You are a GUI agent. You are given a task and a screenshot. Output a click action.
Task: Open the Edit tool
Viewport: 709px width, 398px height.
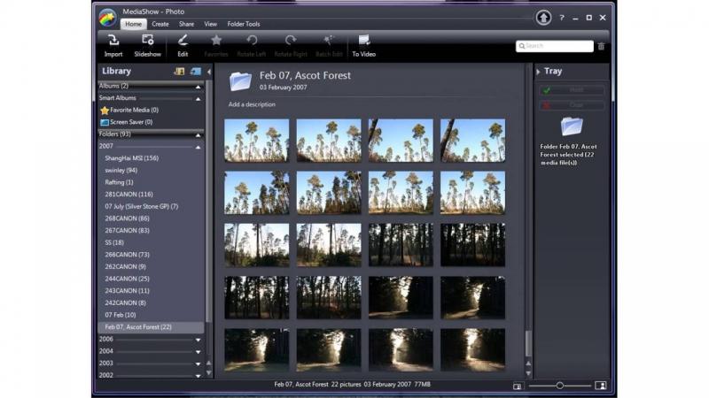183,41
